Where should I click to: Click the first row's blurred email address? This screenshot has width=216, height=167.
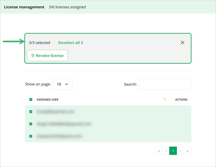coord(55,112)
